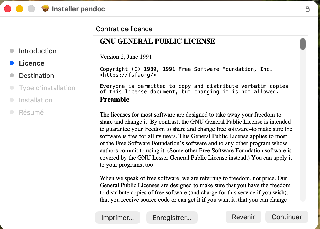Proceed with the Continuer button

click(287, 217)
